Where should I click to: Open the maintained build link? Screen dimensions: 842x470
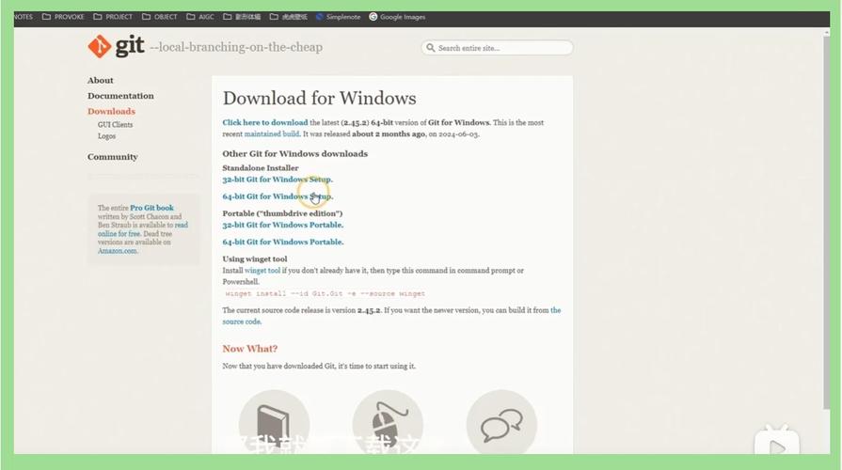pos(272,134)
